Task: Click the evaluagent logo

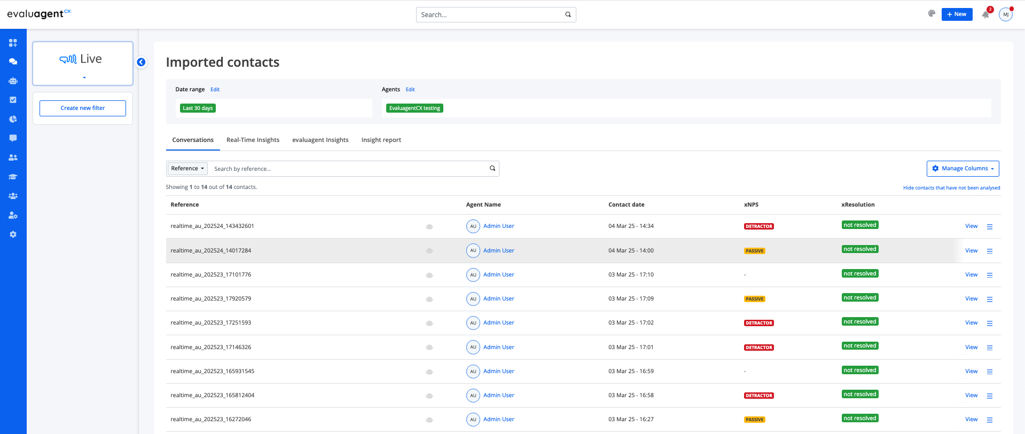Action: [x=38, y=13]
